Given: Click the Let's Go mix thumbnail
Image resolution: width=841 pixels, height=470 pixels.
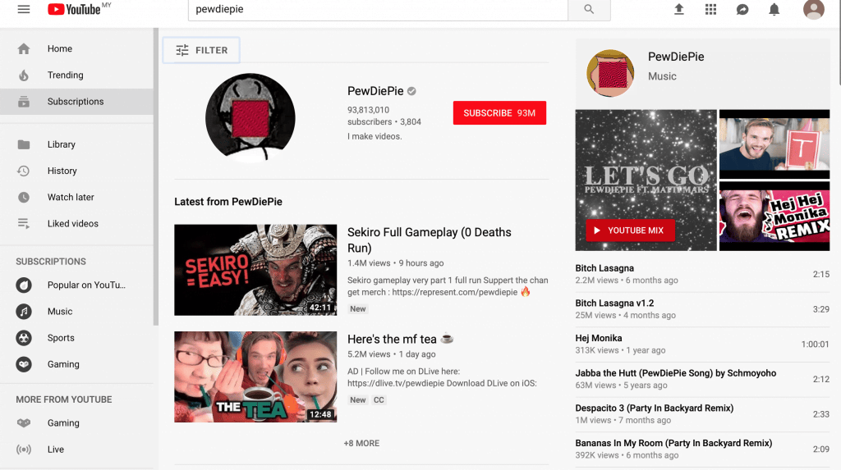Looking at the screenshot, I should (x=646, y=180).
